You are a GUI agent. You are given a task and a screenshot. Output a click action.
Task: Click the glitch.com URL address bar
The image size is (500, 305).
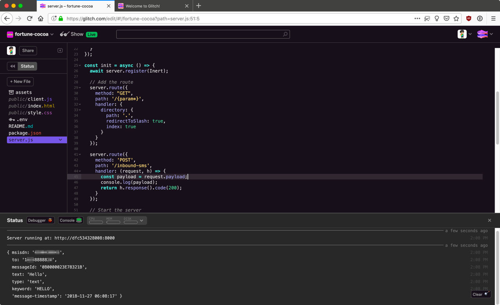pos(133,18)
